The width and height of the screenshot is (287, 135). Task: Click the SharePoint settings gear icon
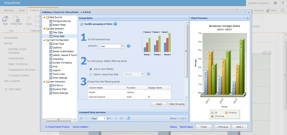275,3
